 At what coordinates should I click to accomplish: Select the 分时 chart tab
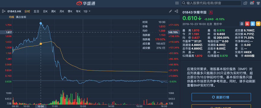pos(27,11)
